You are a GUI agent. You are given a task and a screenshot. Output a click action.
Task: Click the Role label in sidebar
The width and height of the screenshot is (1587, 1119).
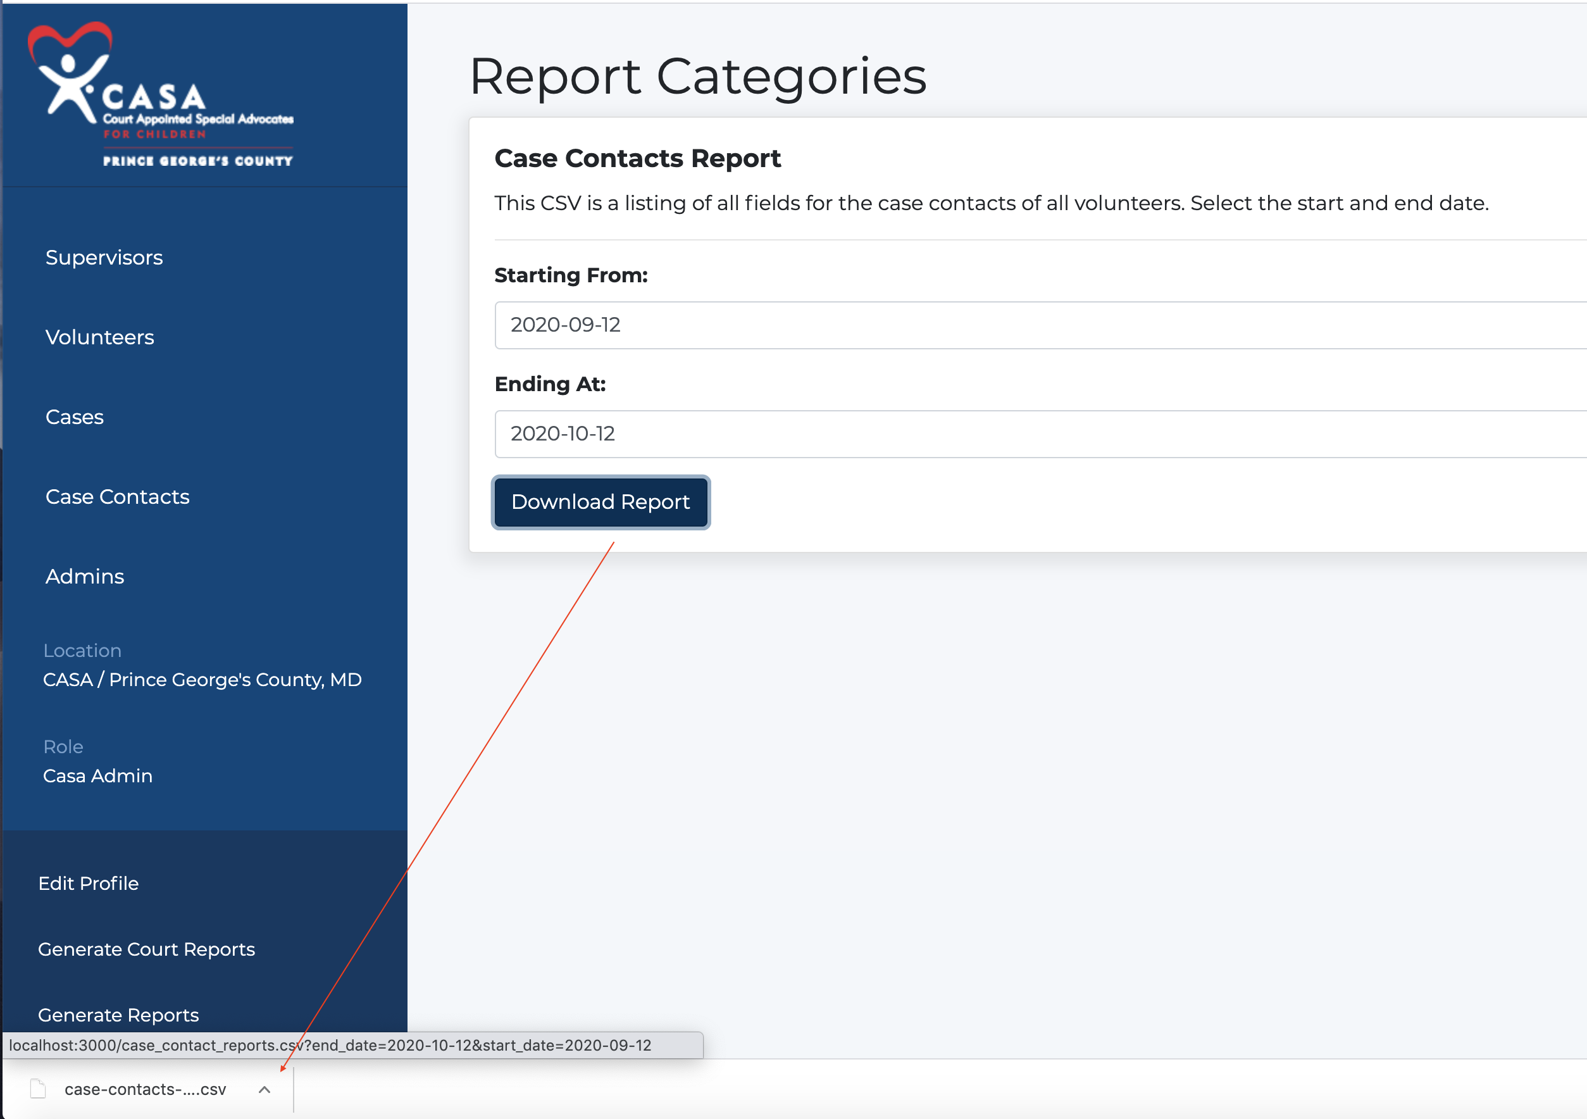click(63, 746)
